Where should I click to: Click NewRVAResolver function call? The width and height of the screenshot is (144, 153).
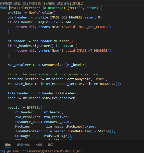tap(52, 65)
